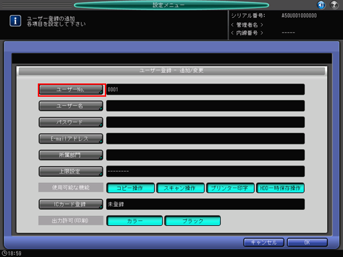Image resolution: width=343 pixels, height=257 pixels.
Task: Click the clock icon in status bar
Action: 4,253
